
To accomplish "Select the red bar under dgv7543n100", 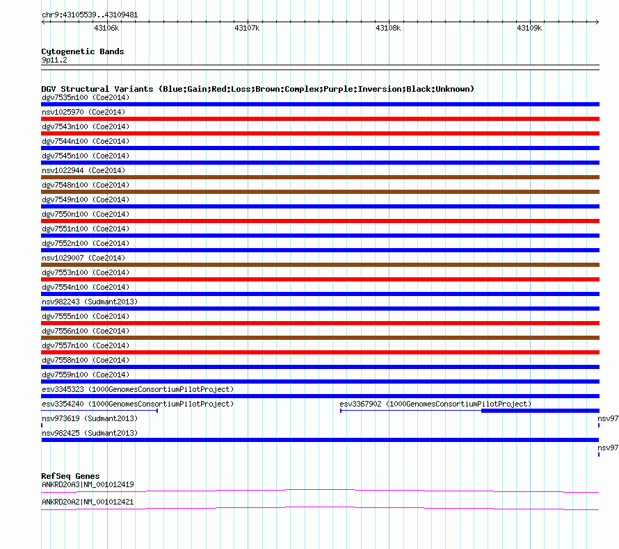I will coord(320,133).
